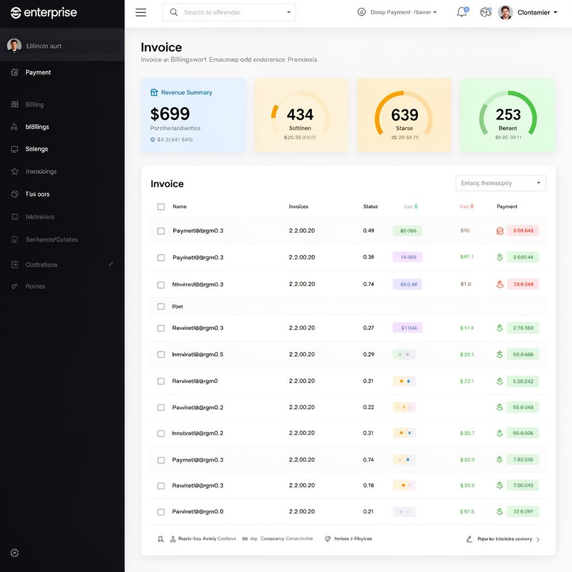
Task: Click the footer heart icon
Action: [x=327, y=539]
